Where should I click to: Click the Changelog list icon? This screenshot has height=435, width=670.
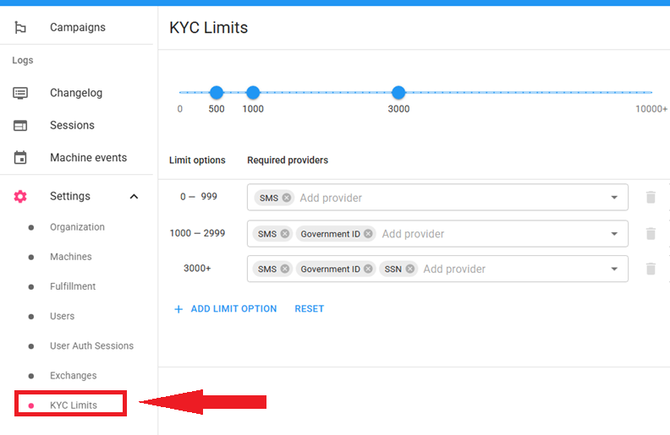click(20, 93)
